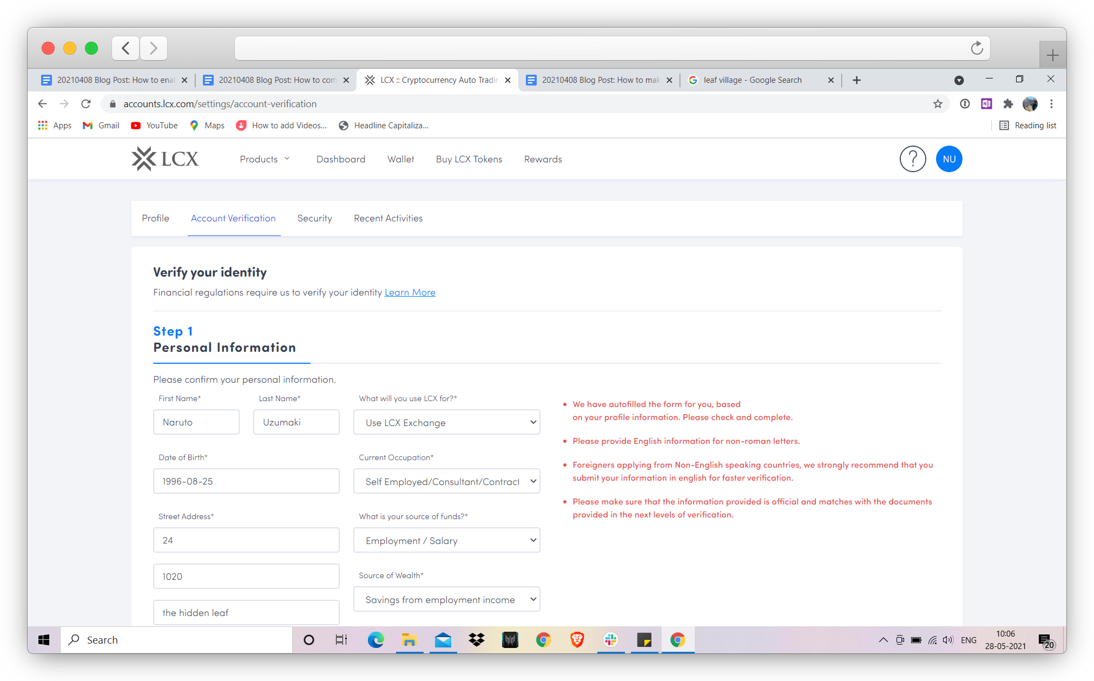Expand the Products dropdown menu
Image resolution: width=1094 pixels, height=681 pixels.
265,159
